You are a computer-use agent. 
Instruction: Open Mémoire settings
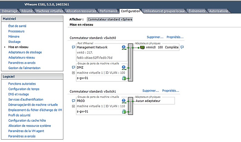14,36
